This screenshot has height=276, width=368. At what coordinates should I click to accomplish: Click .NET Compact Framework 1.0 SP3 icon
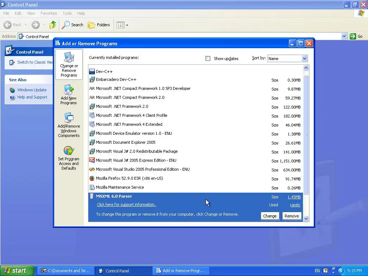tap(92, 88)
